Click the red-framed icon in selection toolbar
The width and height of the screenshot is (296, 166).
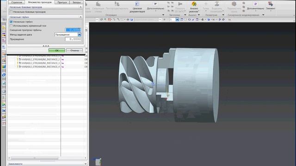coord(109,19)
